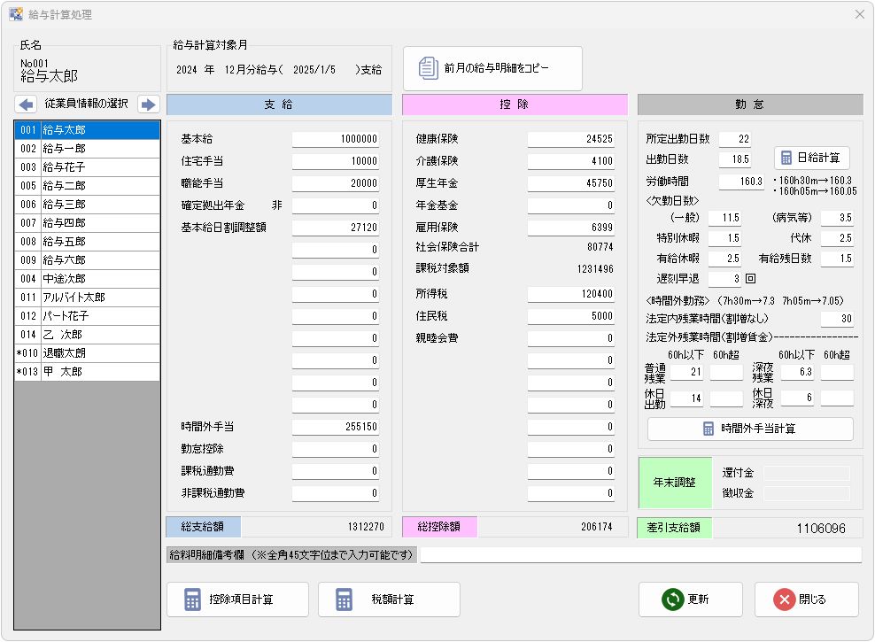Click the 給料明細備考欄 remarks text box
Screen dimensions: 875x642
640,555
